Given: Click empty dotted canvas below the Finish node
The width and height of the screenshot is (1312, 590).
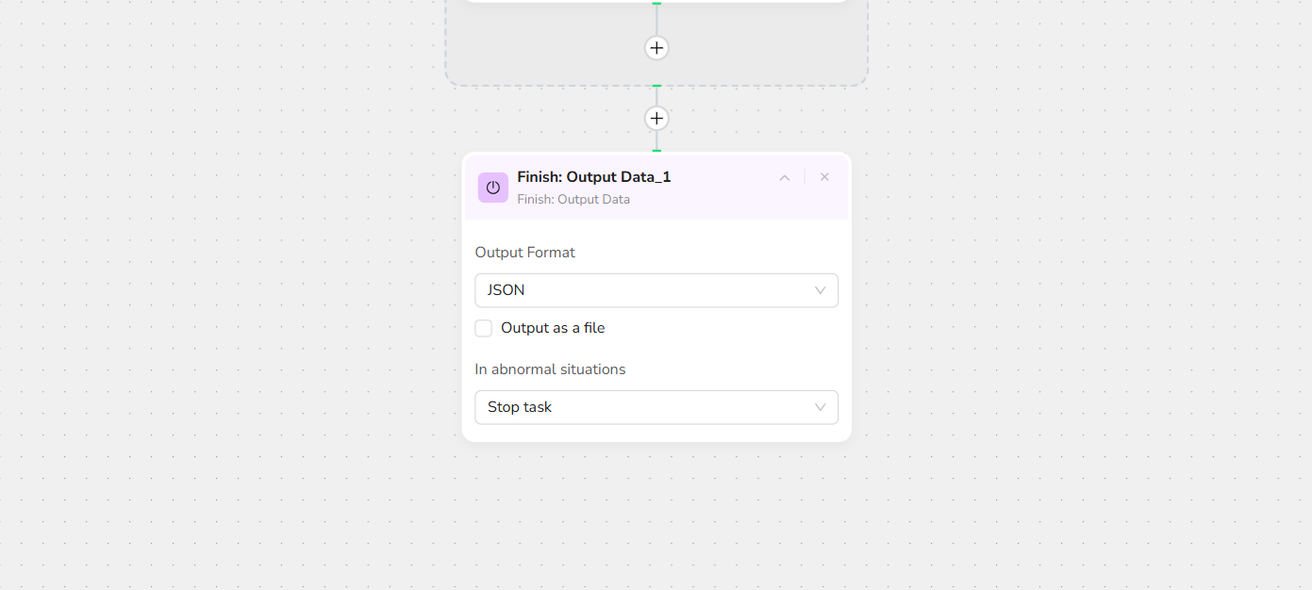Looking at the screenshot, I should tap(656, 518).
